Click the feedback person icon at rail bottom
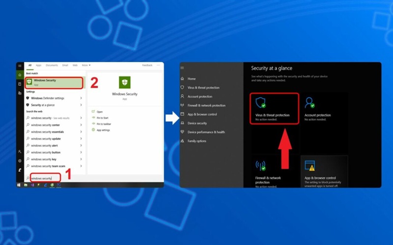The height and width of the screenshot is (245, 393). [20, 170]
